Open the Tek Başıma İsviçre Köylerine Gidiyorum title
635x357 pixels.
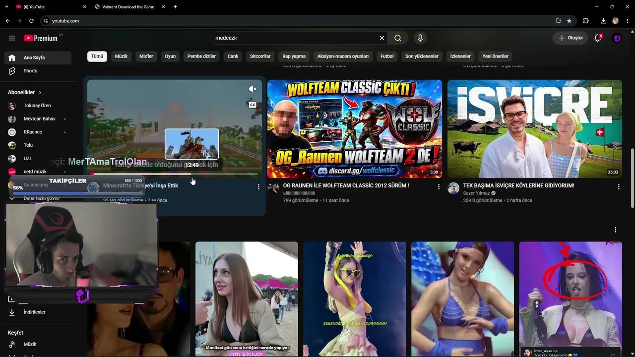[518, 185]
